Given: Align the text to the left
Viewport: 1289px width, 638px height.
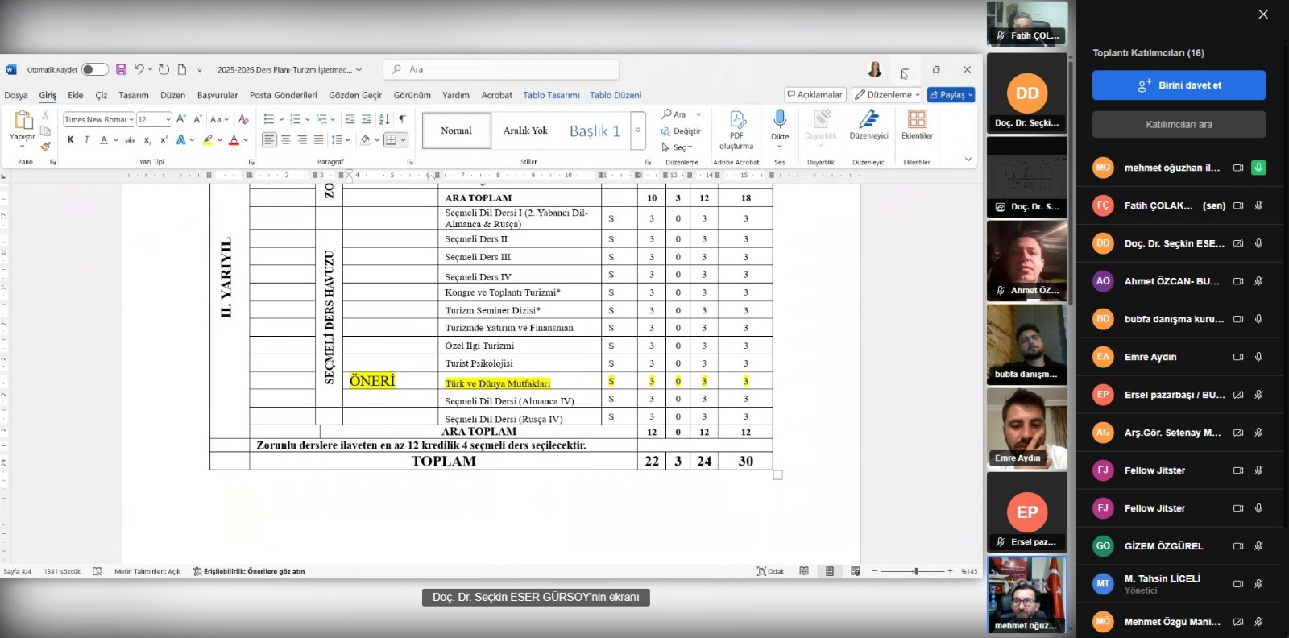Looking at the screenshot, I should click(x=269, y=140).
